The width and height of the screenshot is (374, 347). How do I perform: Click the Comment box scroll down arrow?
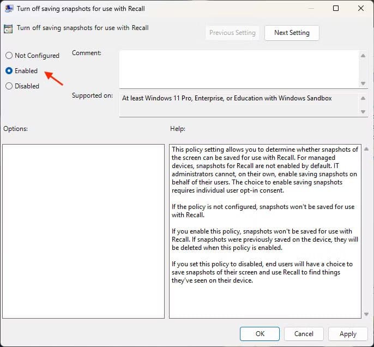363,83
